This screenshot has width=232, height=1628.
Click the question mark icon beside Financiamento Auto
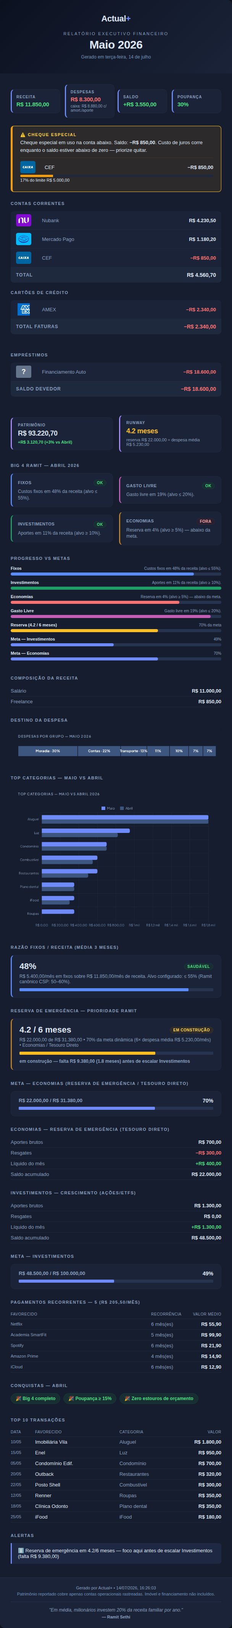coord(23,372)
